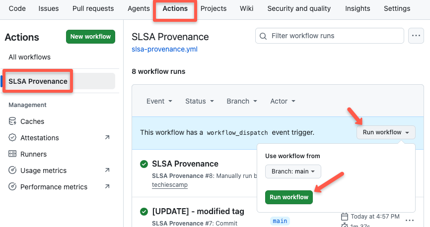Open Security and quality tab
The image size is (430, 227).
pos(299,8)
